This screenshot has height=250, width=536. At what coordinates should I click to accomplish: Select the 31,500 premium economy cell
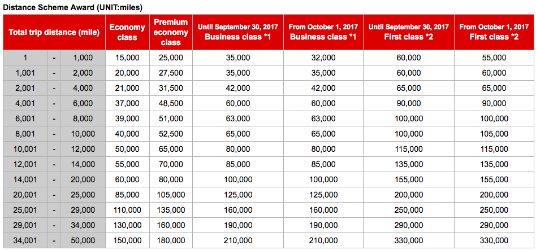coord(171,88)
